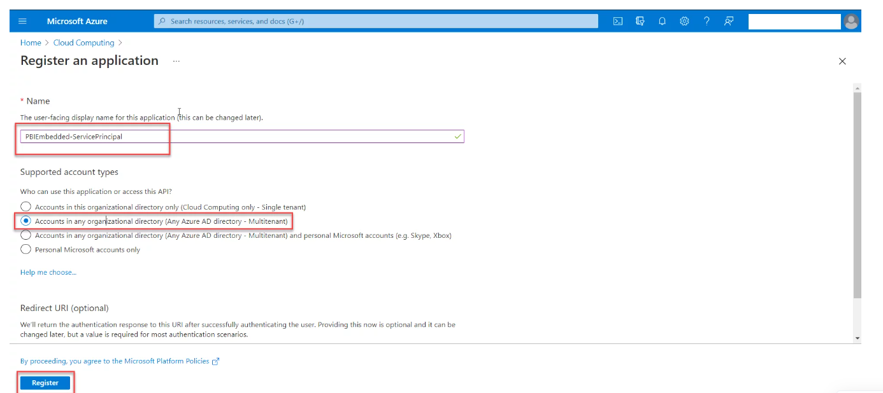Open the Feedback icon
This screenshot has height=393, width=883.
click(728, 21)
